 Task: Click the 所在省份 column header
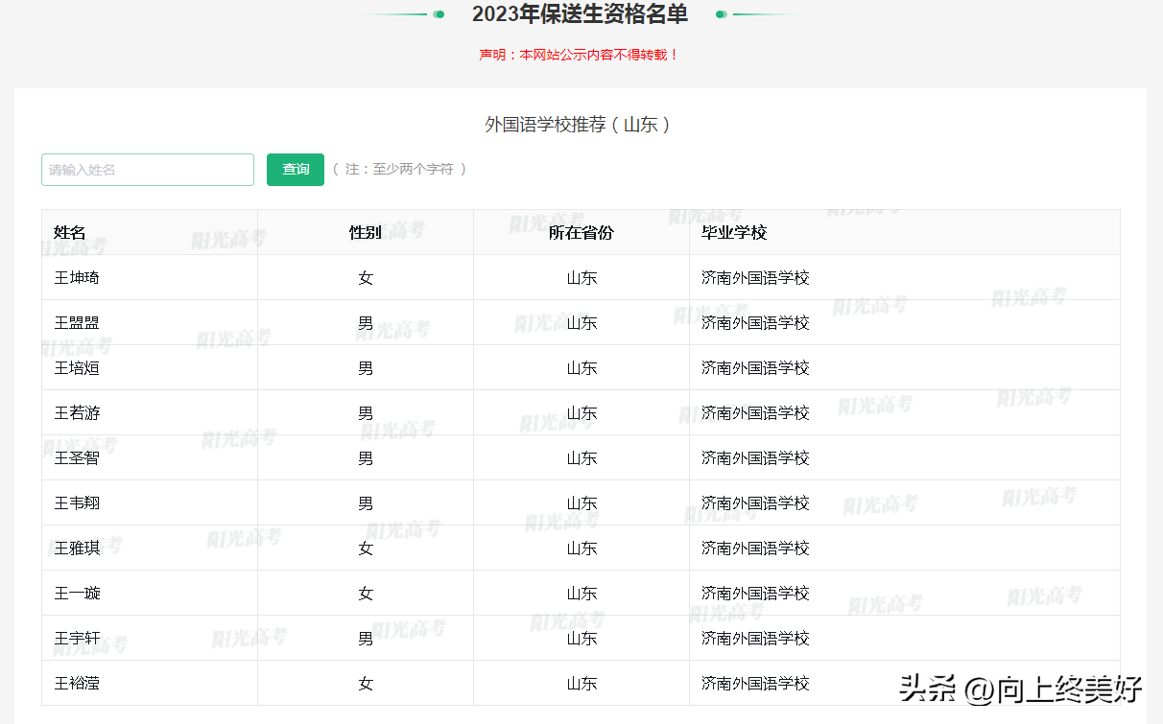click(581, 233)
